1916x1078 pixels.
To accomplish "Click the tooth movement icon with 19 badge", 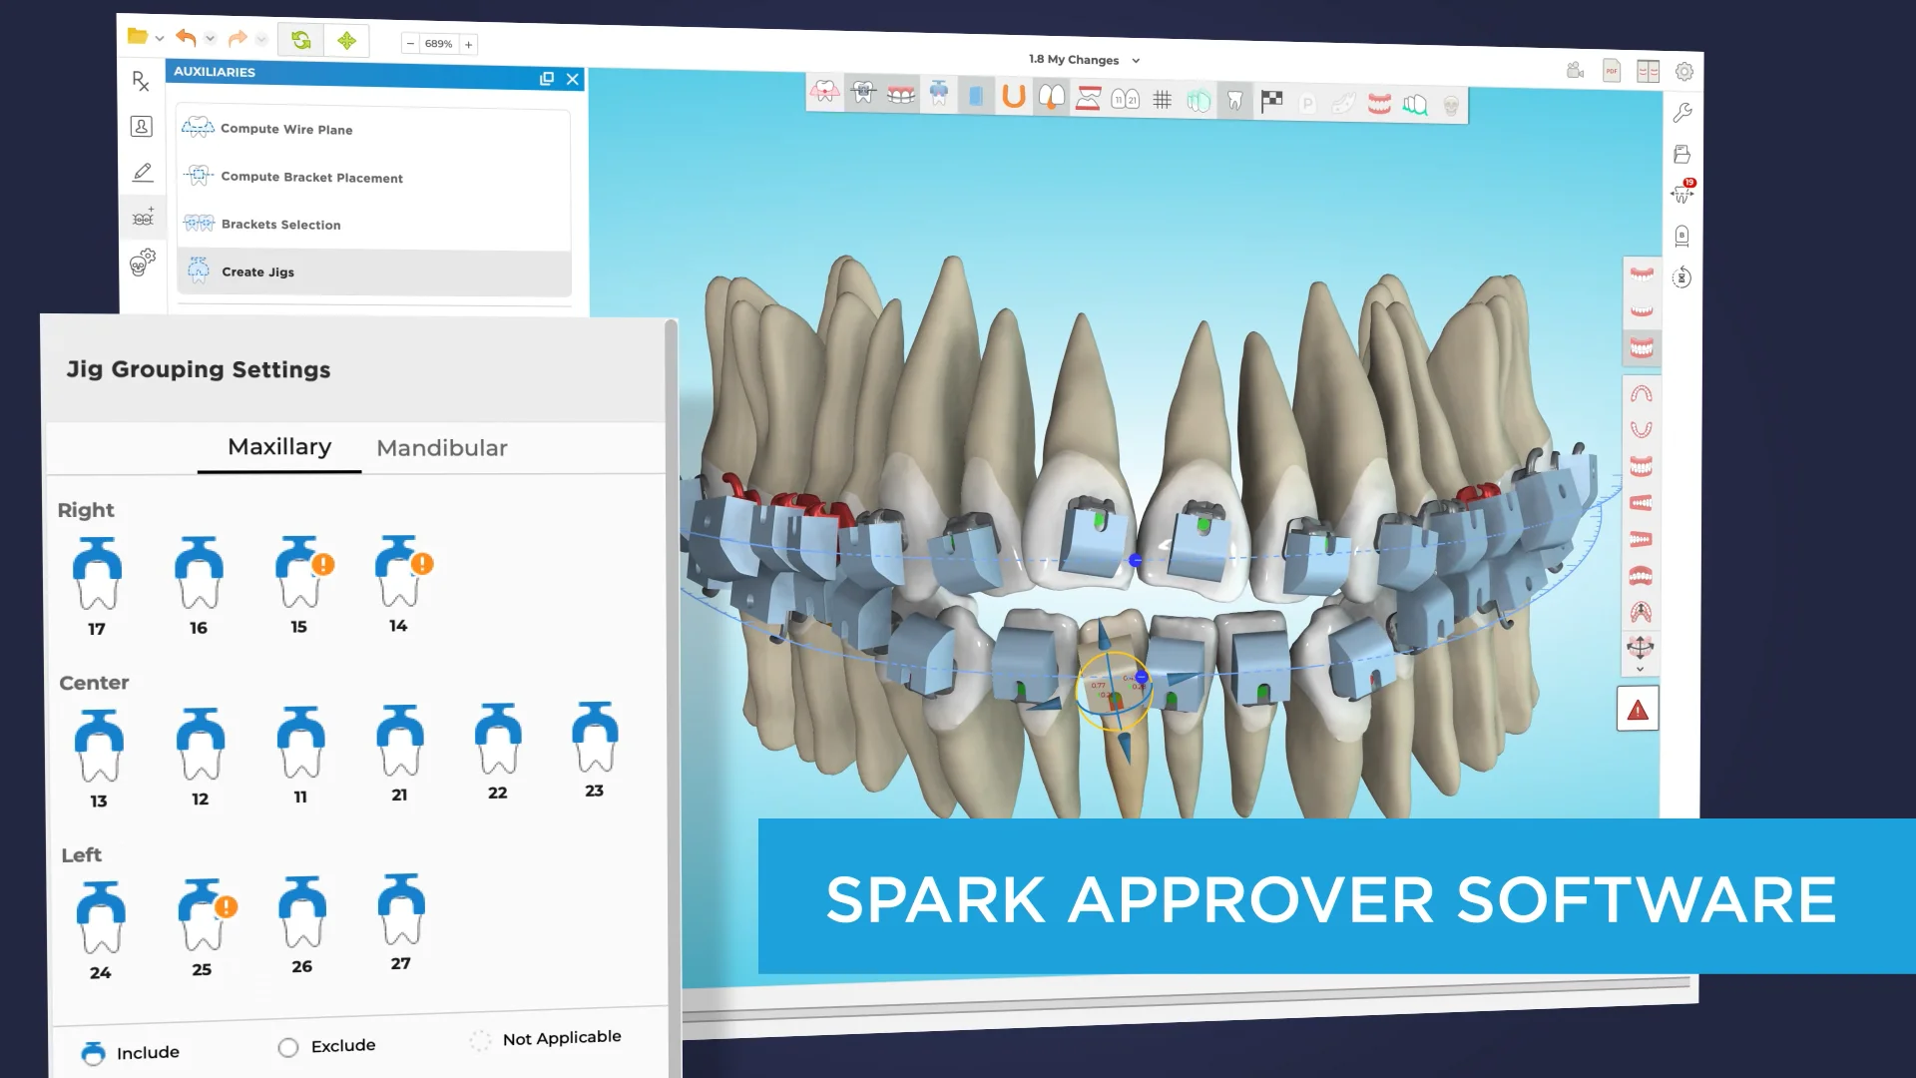I will 1682,193.
